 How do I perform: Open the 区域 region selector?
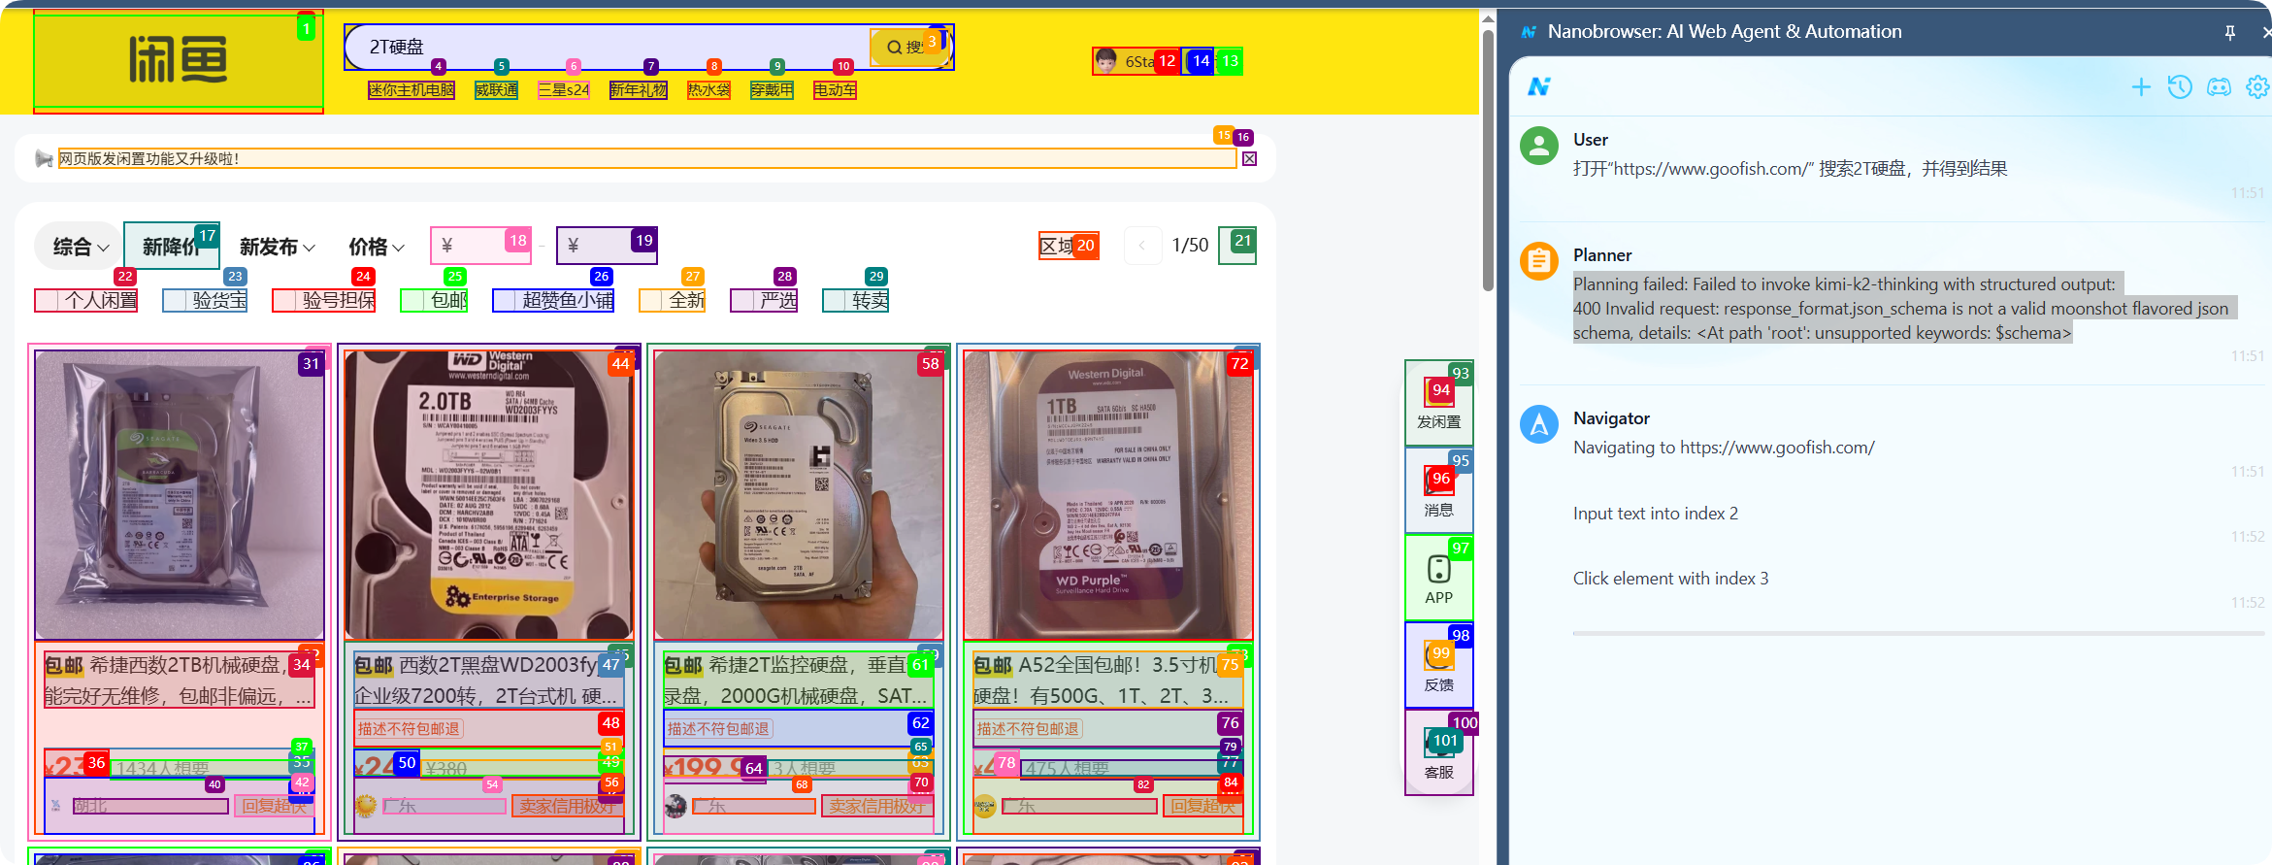click(1069, 246)
